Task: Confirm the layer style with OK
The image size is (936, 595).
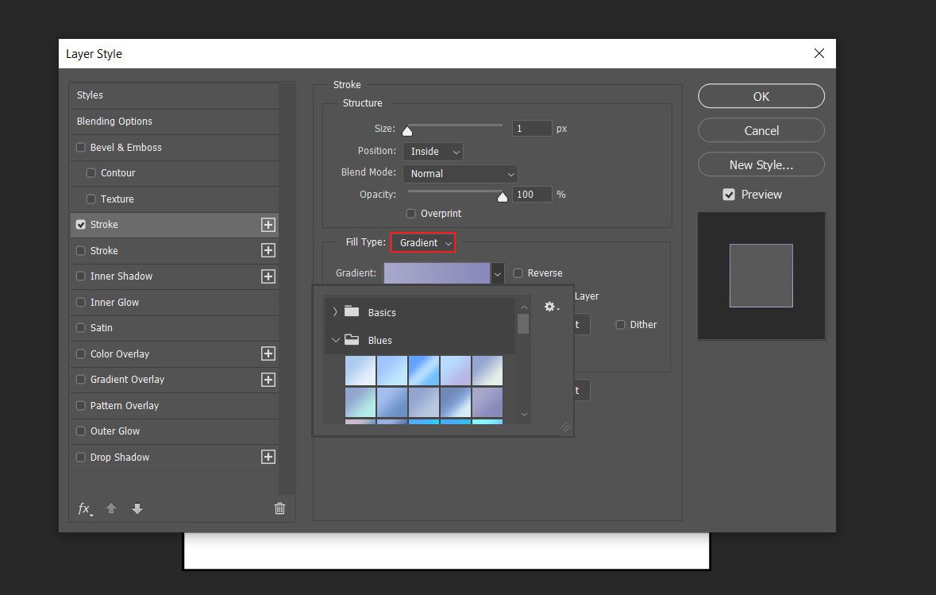Action: point(760,95)
